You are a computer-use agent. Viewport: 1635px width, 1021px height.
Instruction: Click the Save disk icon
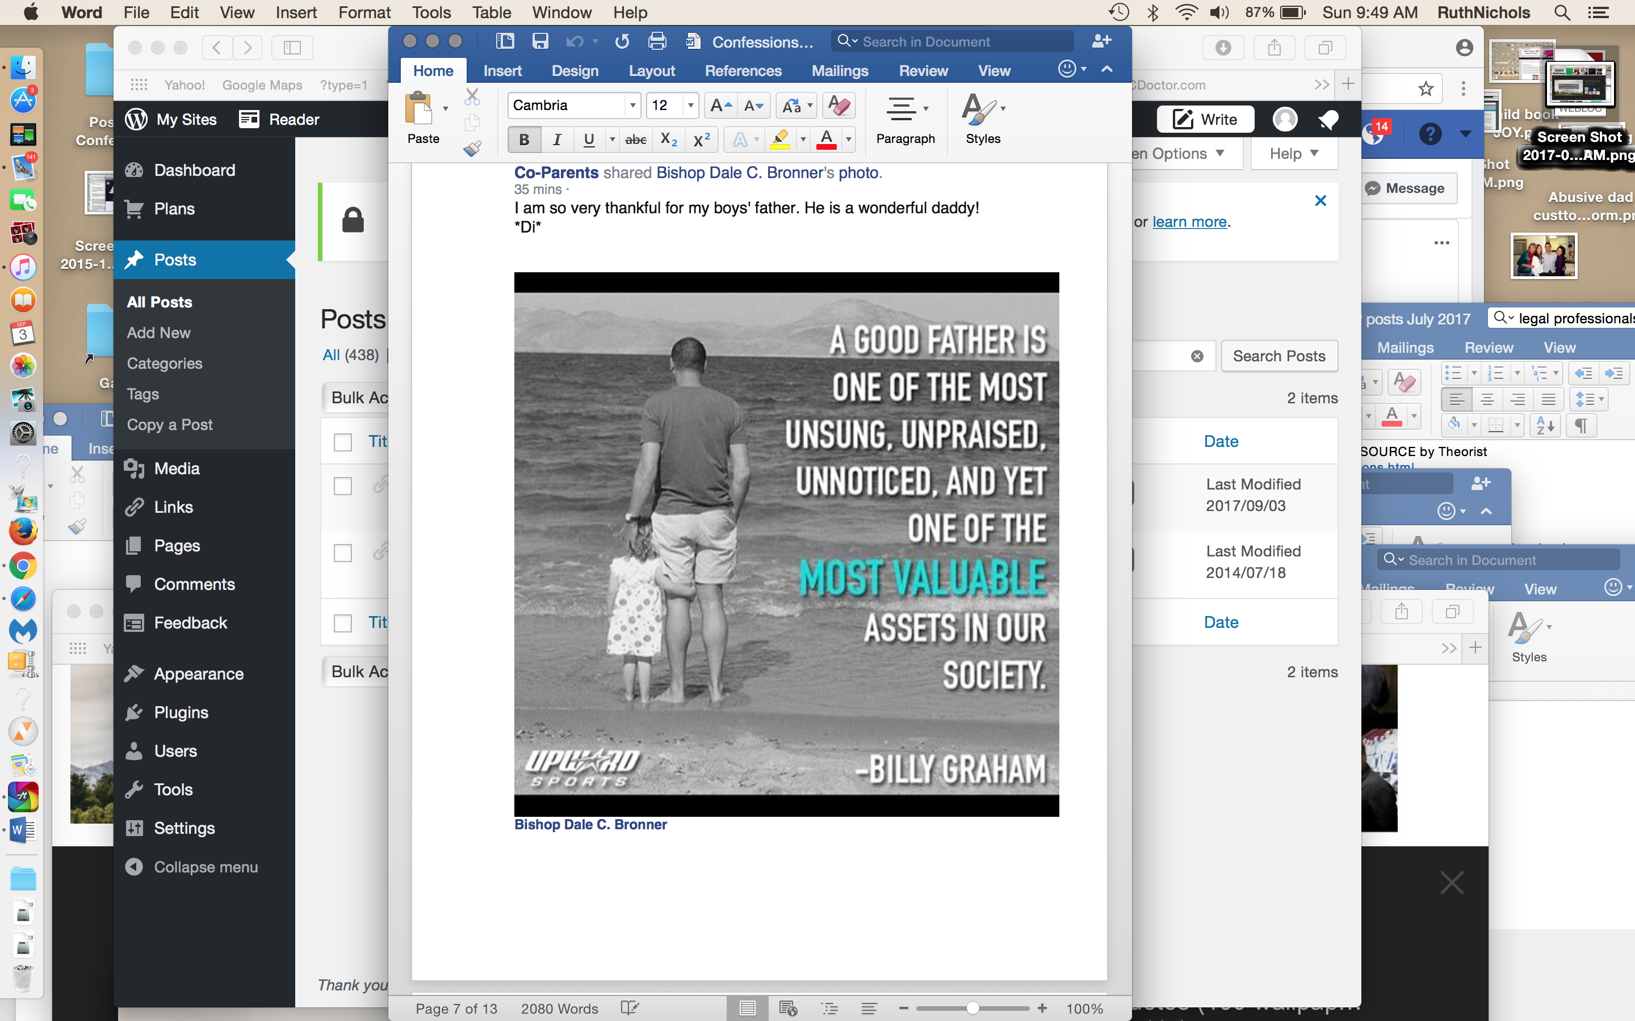click(540, 41)
